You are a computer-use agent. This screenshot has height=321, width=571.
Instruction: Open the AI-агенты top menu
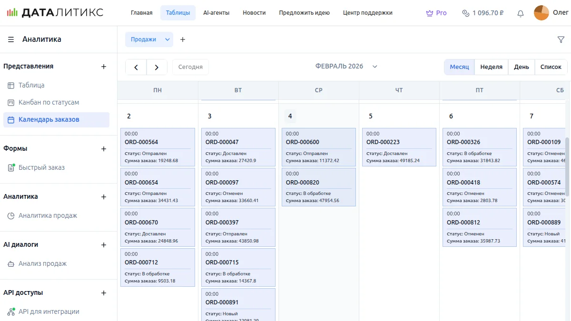pos(216,13)
